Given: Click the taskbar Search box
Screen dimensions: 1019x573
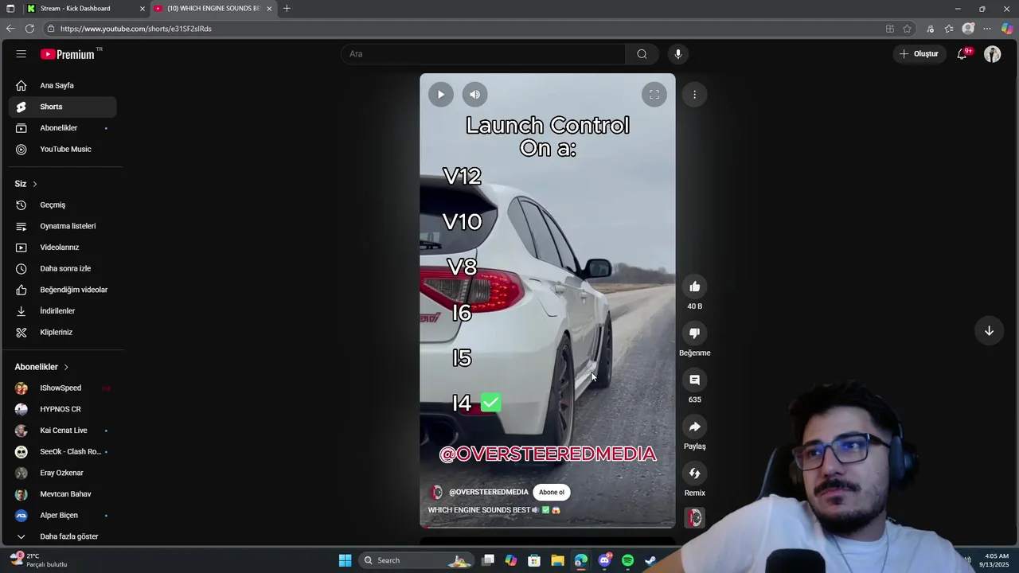Looking at the screenshot, I should pos(416,560).
